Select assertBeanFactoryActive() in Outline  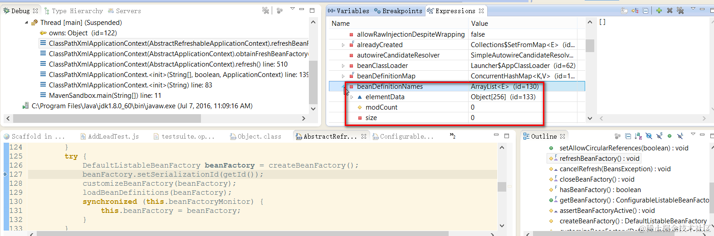tap(602, 211)
